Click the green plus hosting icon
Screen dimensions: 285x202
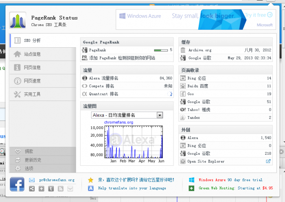[x=191, y=188]
